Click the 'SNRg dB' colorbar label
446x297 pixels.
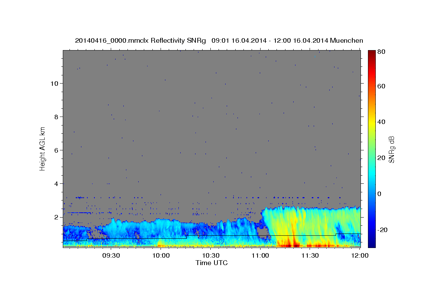[x=391, y=149]
